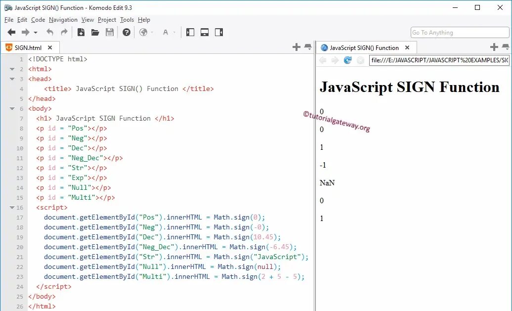Click the "JavaScript" string on line 21
The image size is (512, 311).
277,257
